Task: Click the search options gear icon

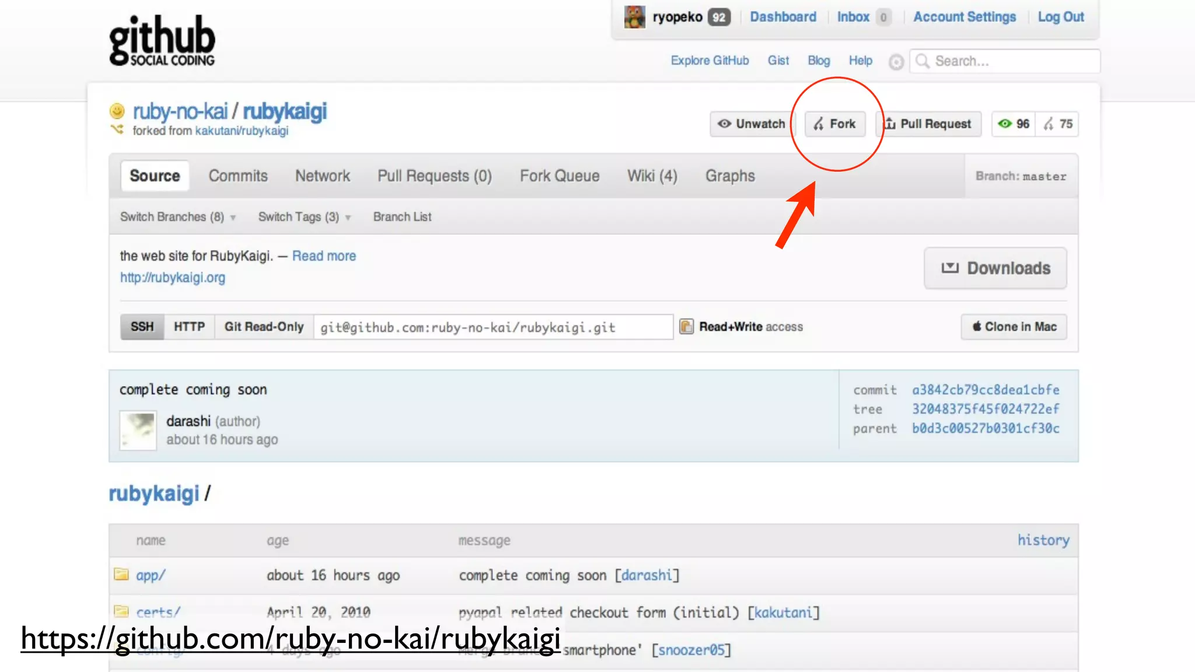Action: coord(896,62)
